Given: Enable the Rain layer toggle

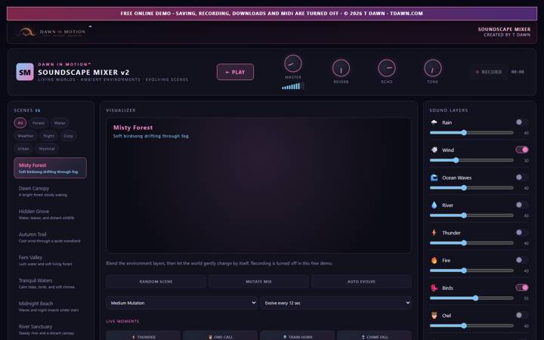Looking at the screenshot, I should pos(522,122).
